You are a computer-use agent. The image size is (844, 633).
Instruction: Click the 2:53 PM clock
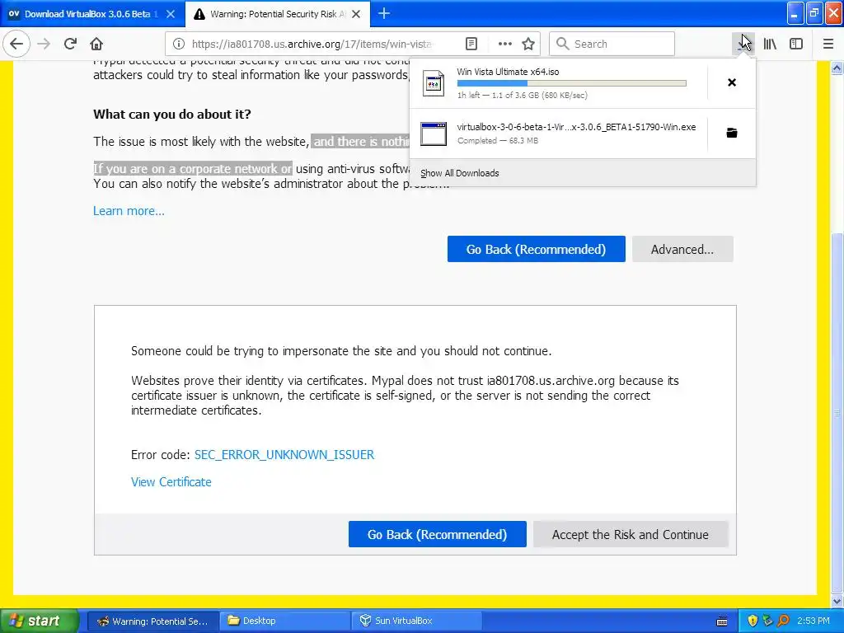(x=814, y=621)
